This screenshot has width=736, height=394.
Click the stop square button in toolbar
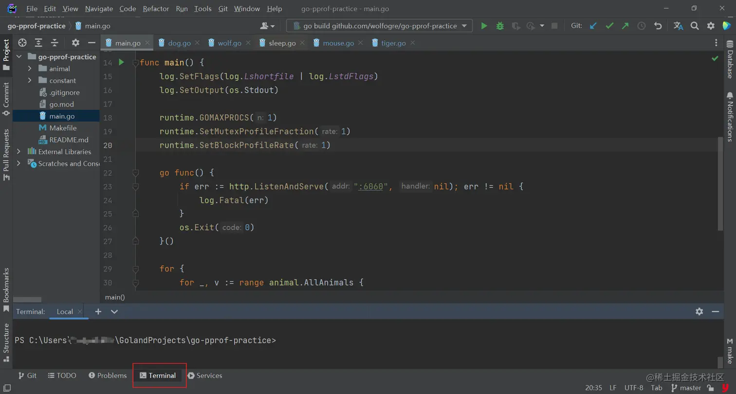[x=554, y=26]
